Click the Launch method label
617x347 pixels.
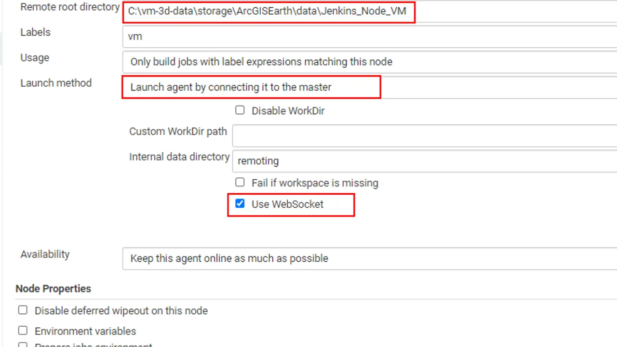coord(56,83)
